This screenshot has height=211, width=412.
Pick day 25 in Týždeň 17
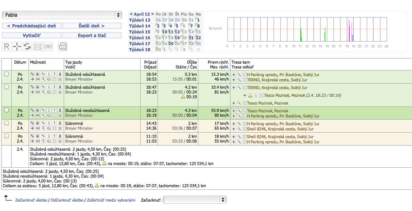[x=171, y=44]
